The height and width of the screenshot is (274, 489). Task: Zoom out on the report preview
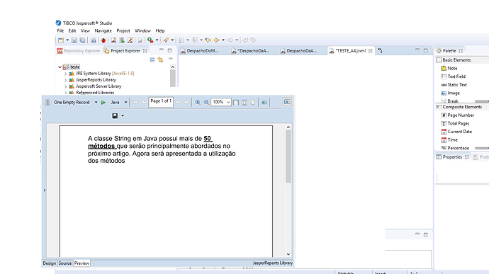tap(206, 102)
